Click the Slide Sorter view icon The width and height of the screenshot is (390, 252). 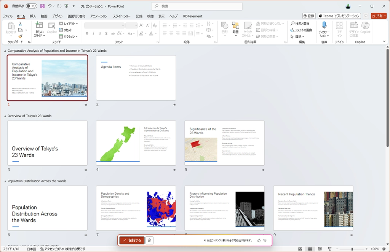click(x=310, y=249)
